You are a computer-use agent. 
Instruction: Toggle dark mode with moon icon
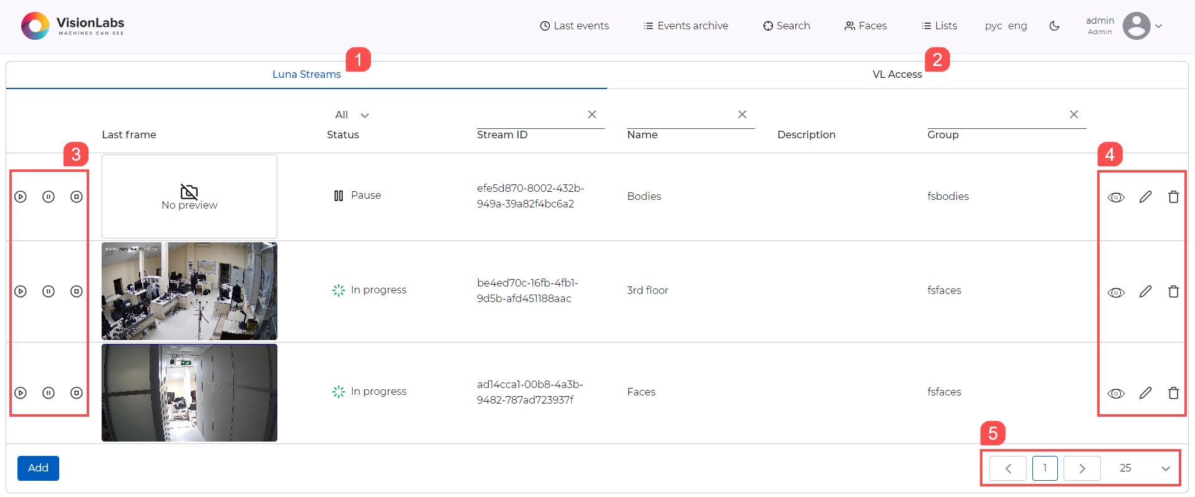1054,26
